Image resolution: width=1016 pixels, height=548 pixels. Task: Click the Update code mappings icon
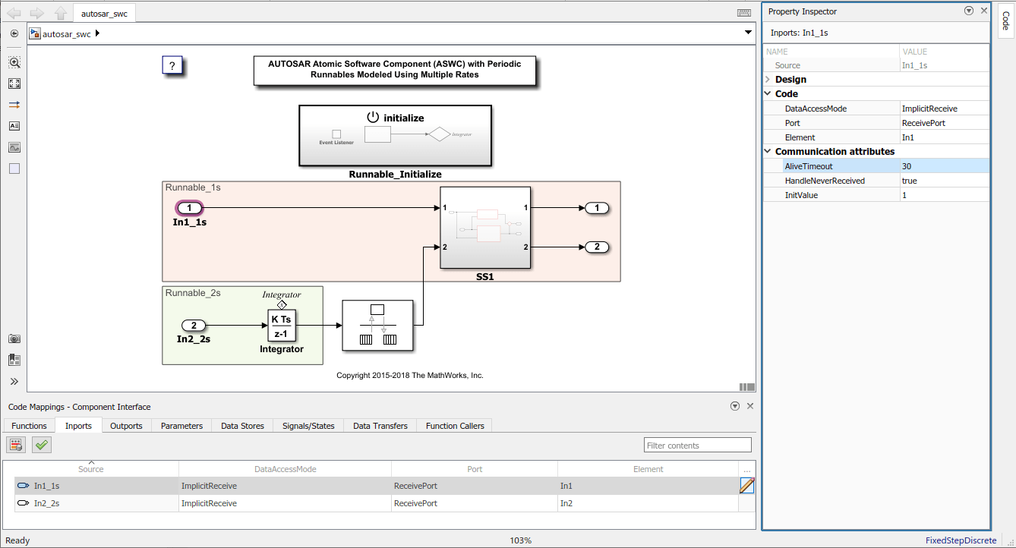(15, 444)
